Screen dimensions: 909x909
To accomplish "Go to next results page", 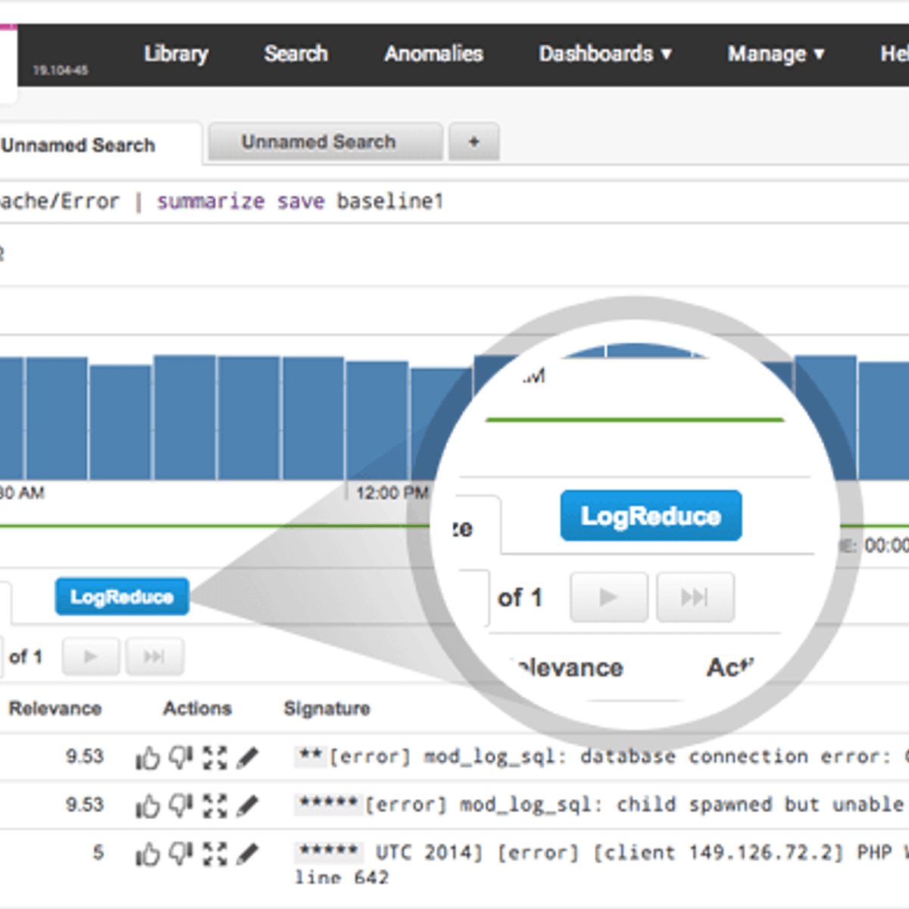I will click(x=91, y=657).
